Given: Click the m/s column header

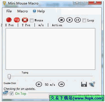Looking at the screenshot, I should pyautogui.click(x=41, y=25).
